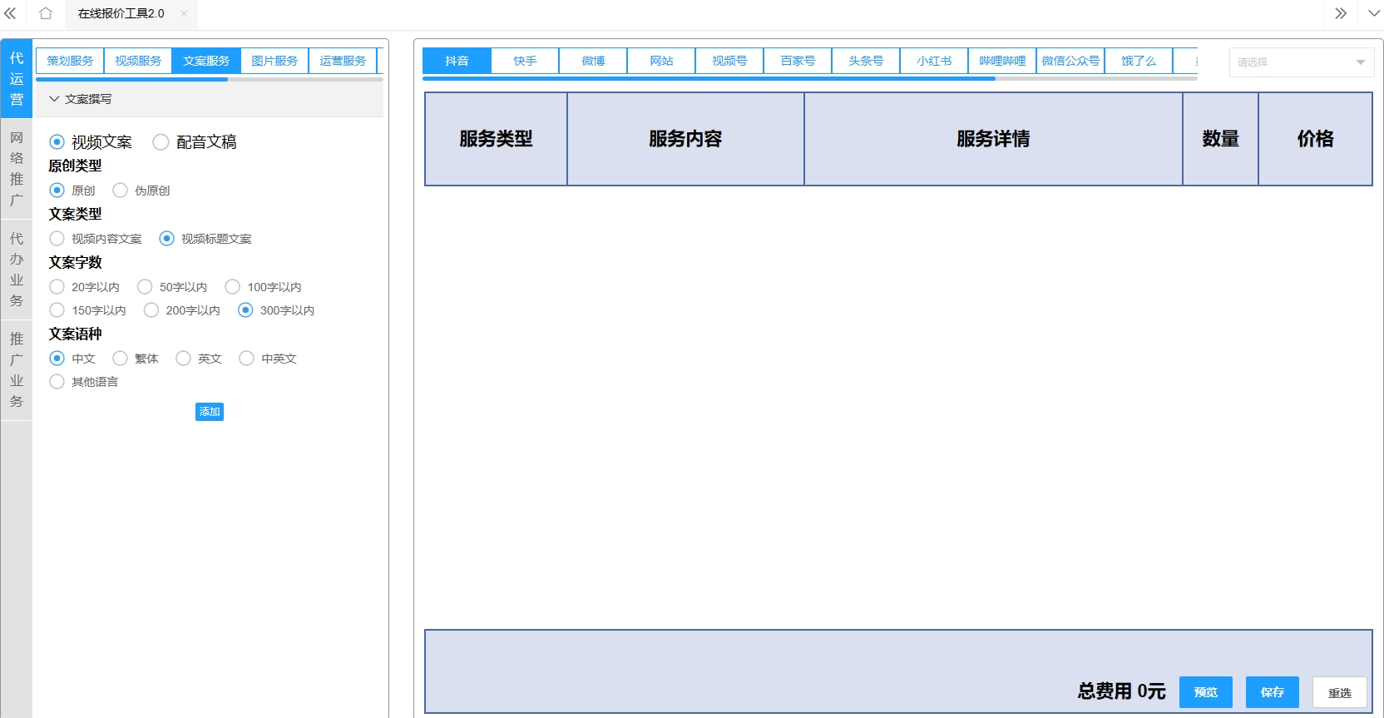Click the home icon in tab bar
The height and width of the screenshot is (718, 1384).
point(46,13)
